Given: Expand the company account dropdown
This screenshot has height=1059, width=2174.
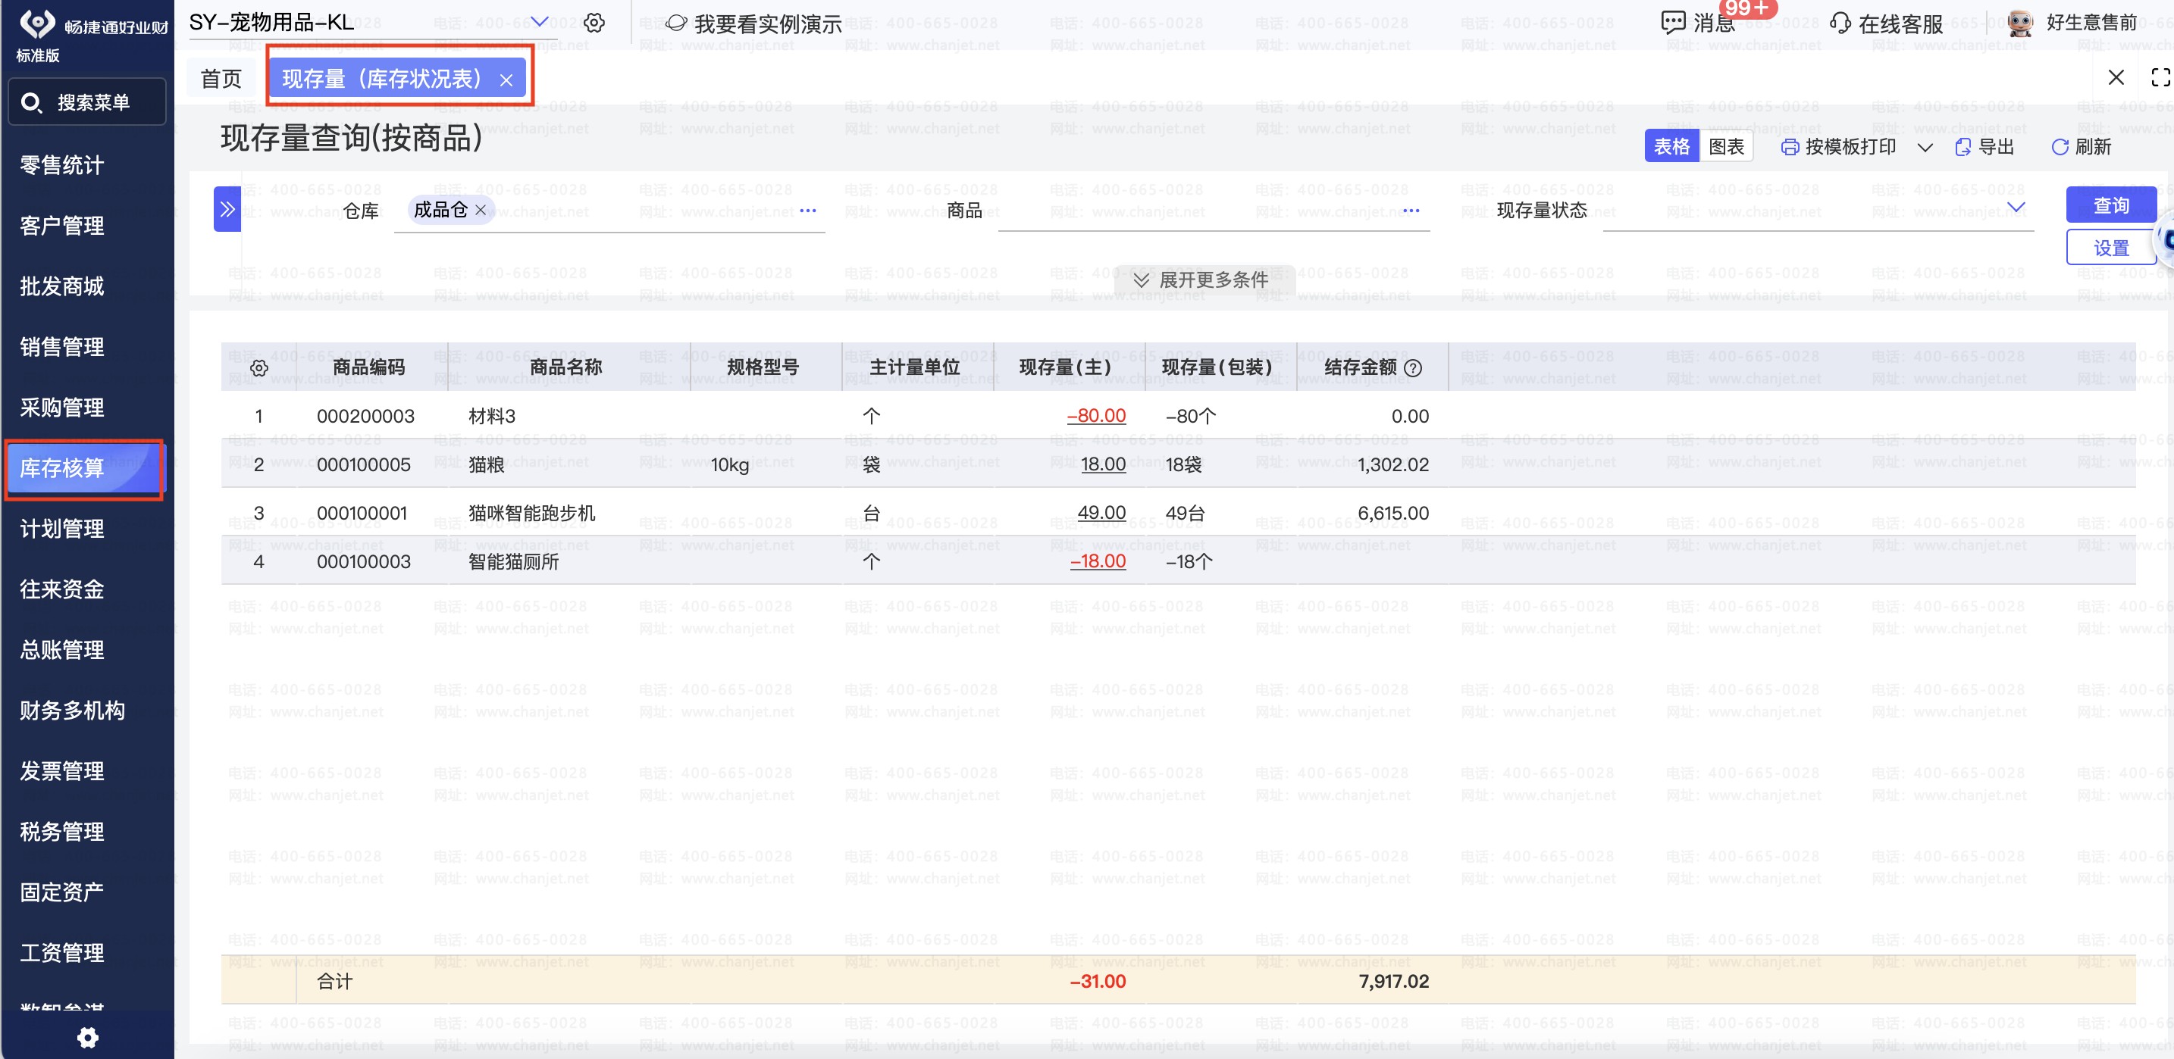Looking at the screenshot, I should click(538, 22).
